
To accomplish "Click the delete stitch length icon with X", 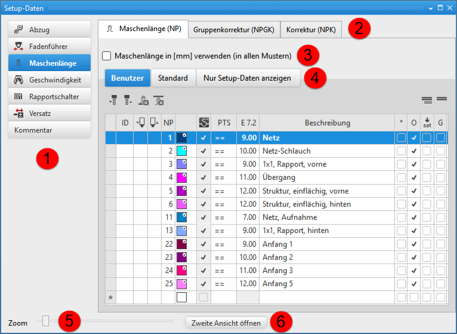I will pos(143,100).
